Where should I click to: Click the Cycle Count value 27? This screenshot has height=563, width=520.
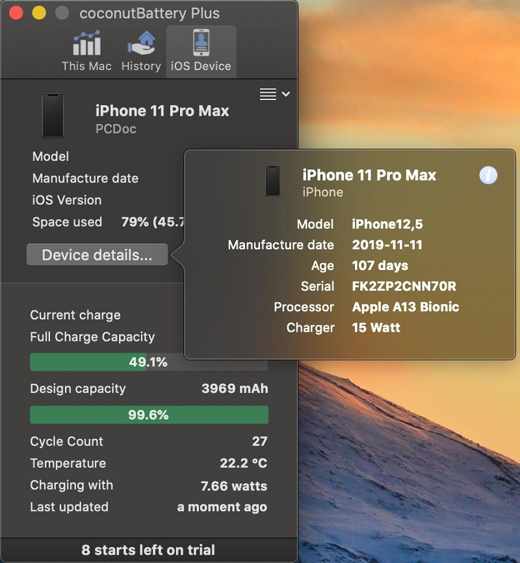click(x=259, y=442)
